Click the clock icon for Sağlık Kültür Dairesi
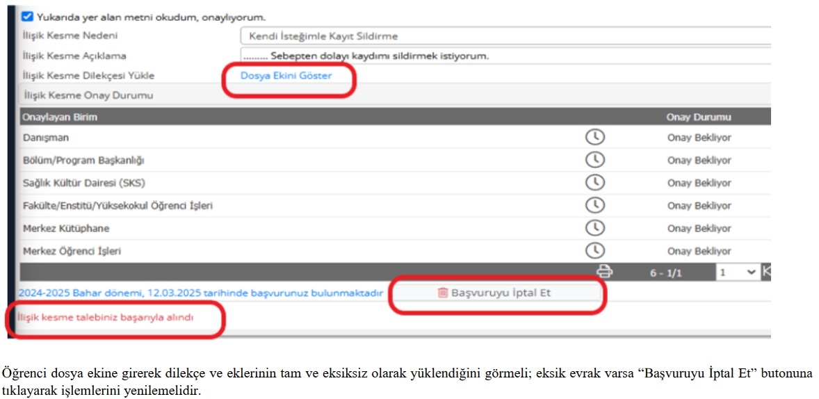819x399 pixels. 594,183
